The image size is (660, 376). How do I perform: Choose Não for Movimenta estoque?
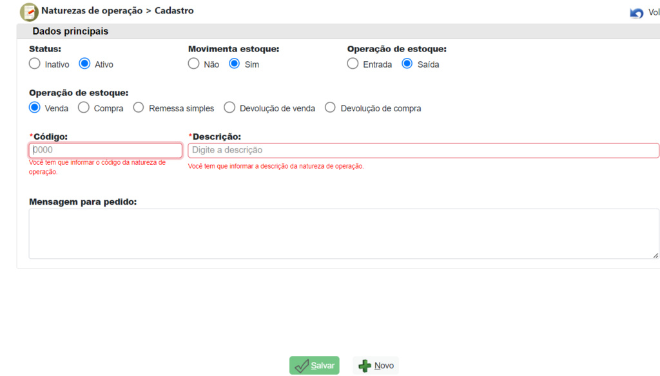point(193,64)
